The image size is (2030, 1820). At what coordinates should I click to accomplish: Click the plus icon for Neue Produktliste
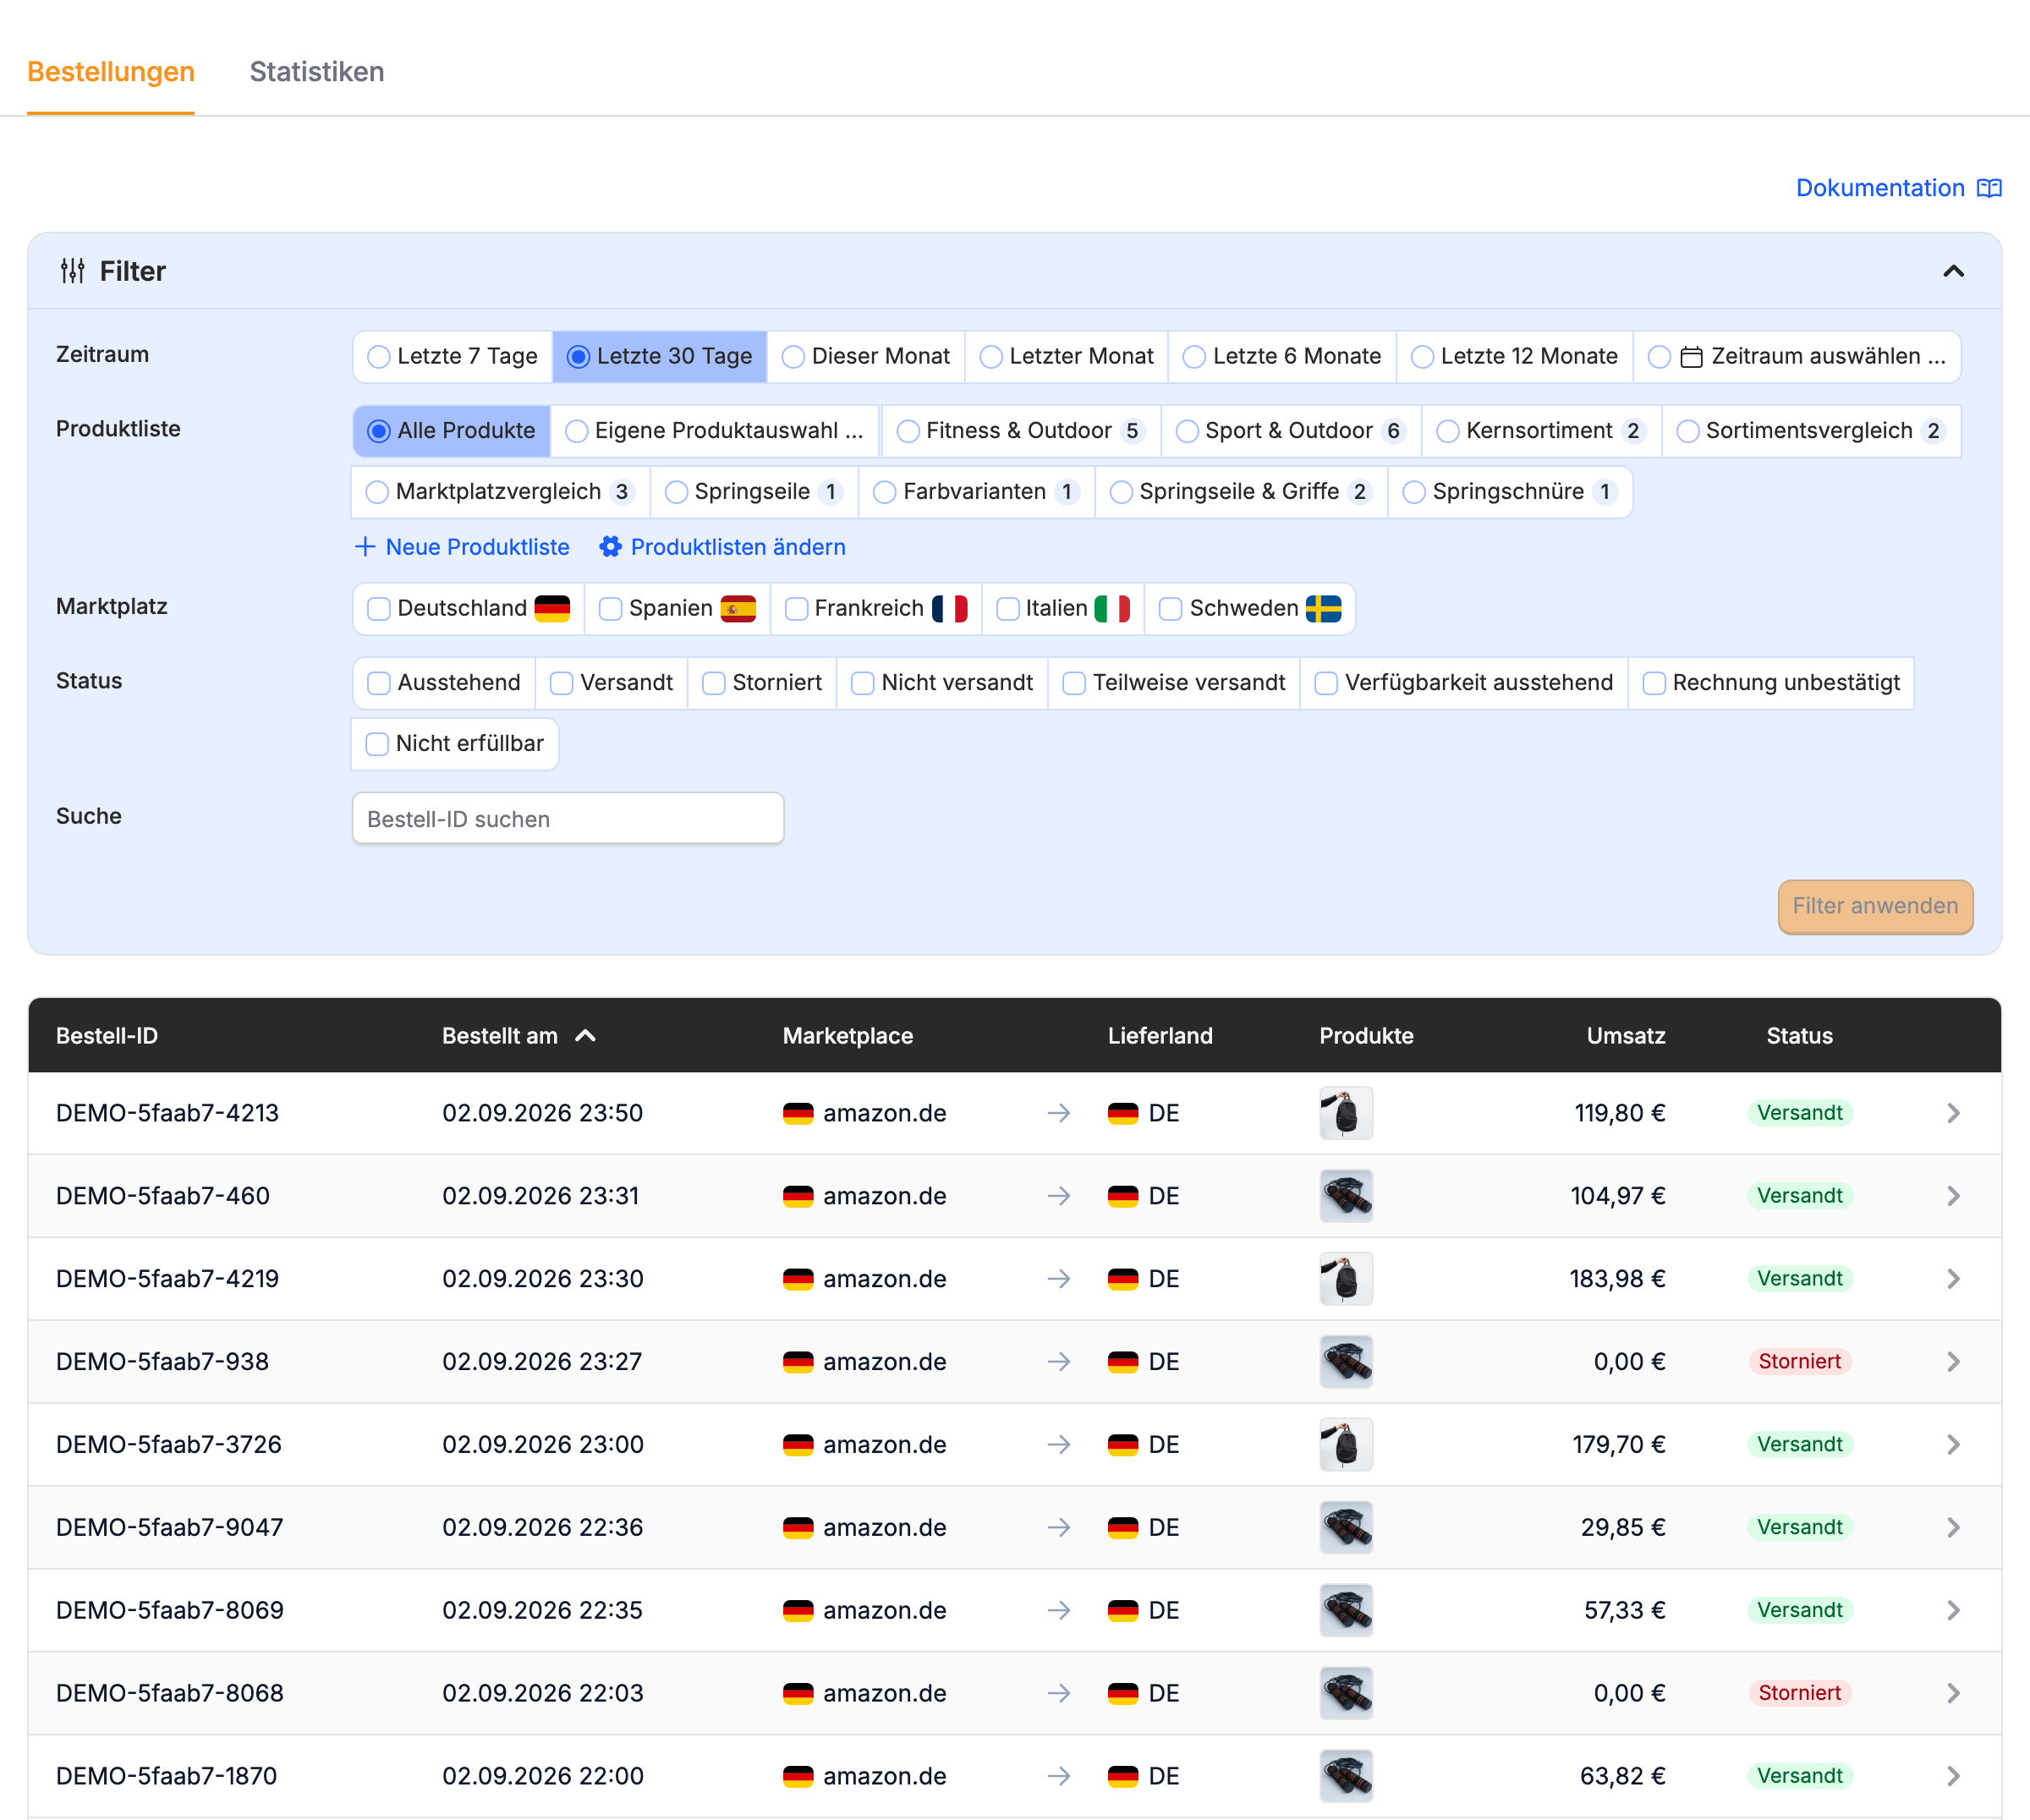[365, 547]
